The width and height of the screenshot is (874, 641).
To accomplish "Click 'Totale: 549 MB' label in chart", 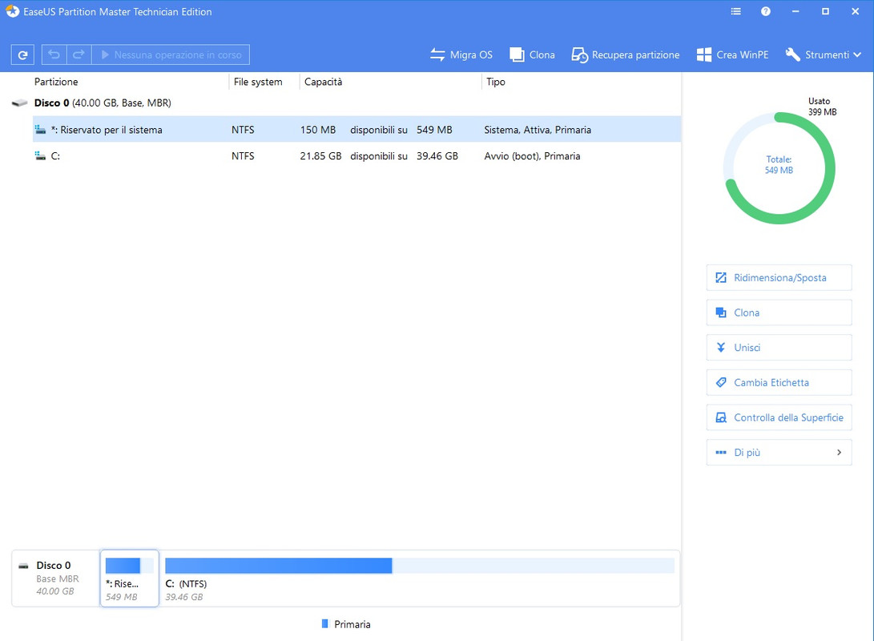I will click(x=779, y=165).
